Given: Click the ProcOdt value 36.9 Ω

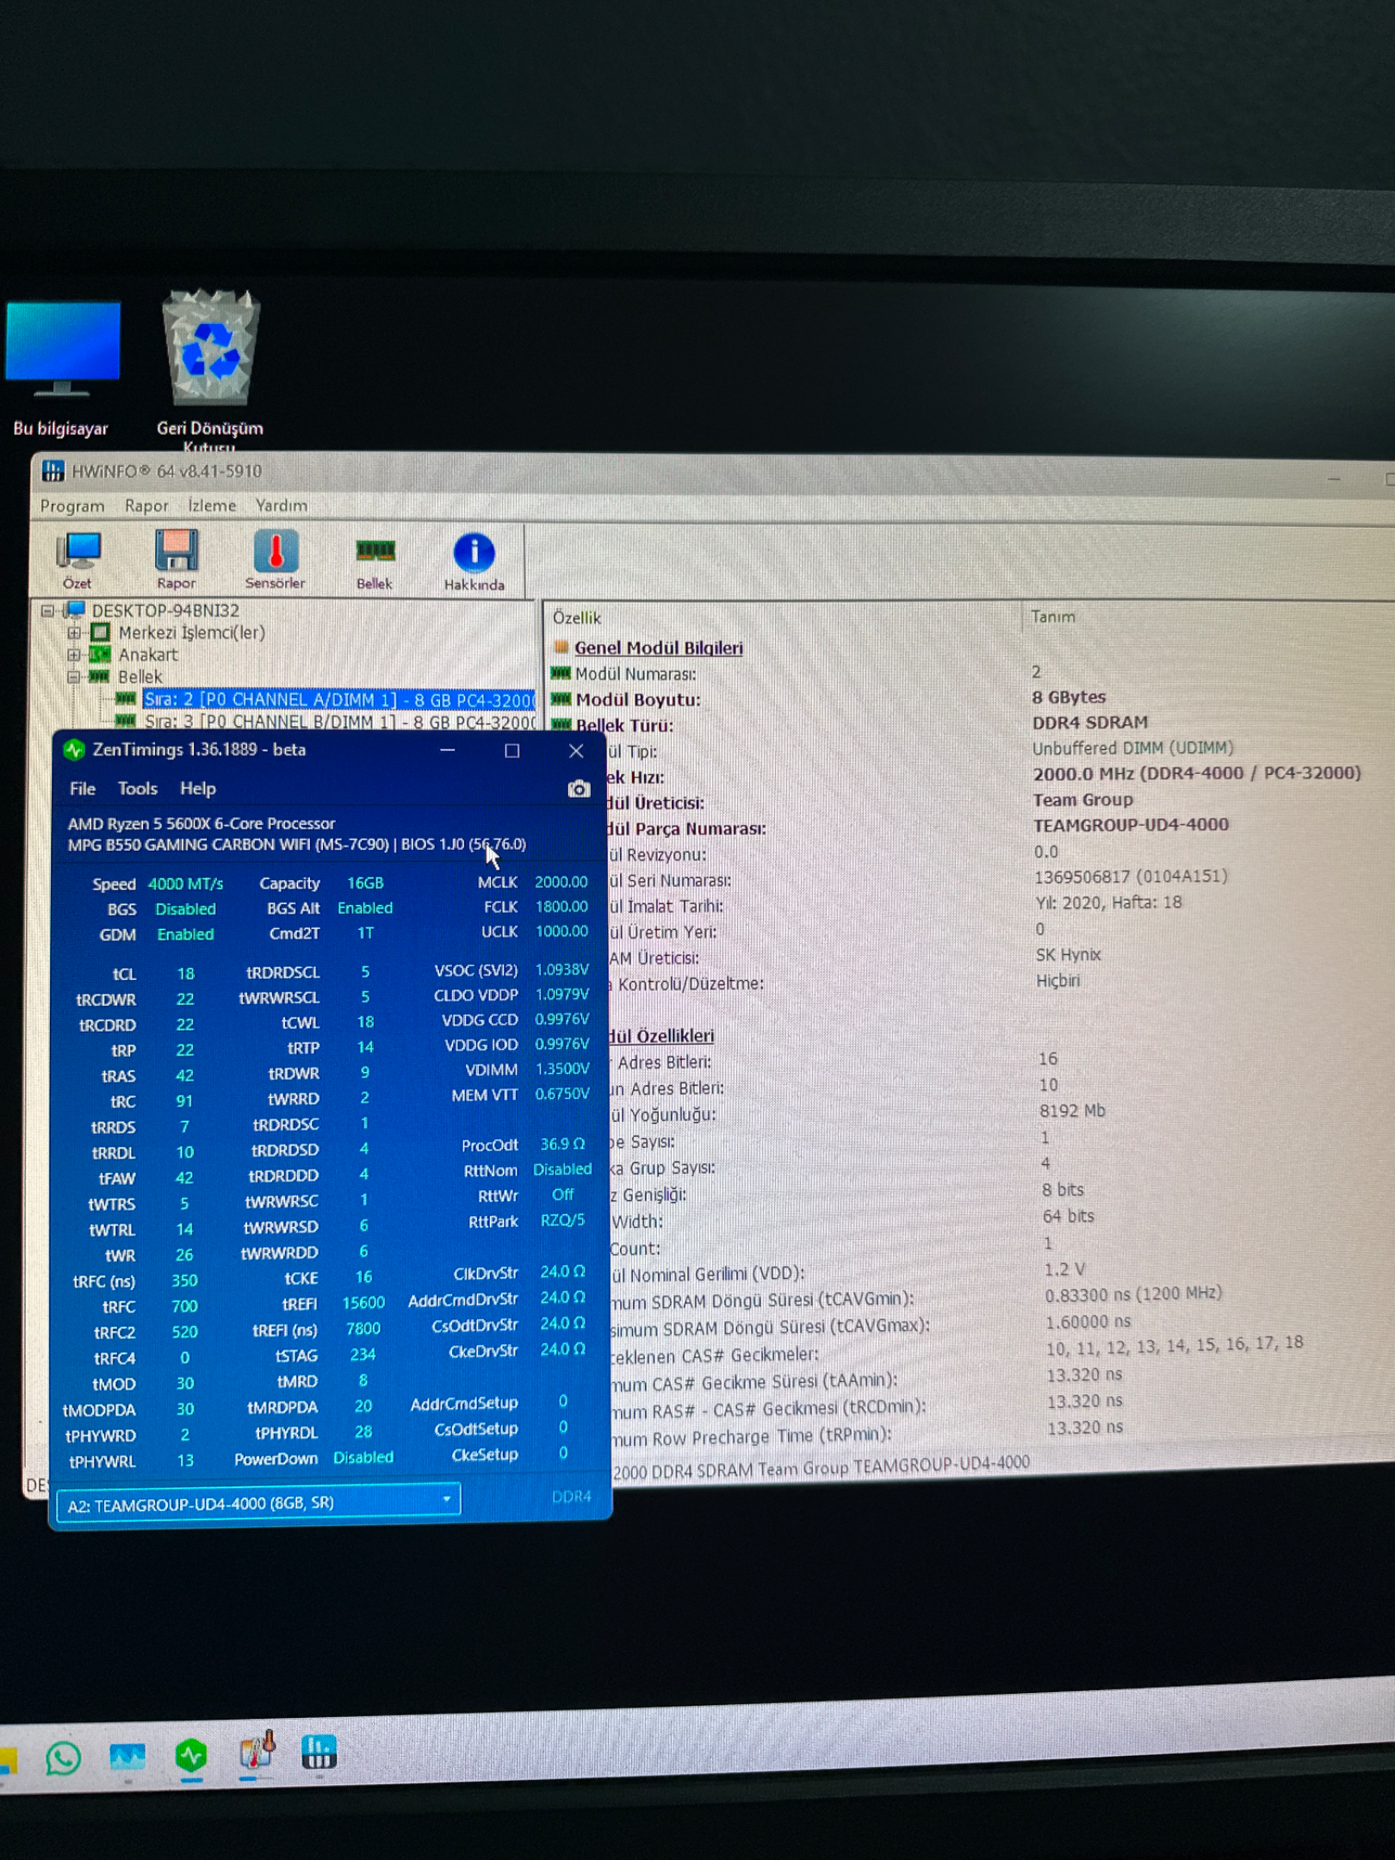Looking at the screenshot, I should [562, 1144].
